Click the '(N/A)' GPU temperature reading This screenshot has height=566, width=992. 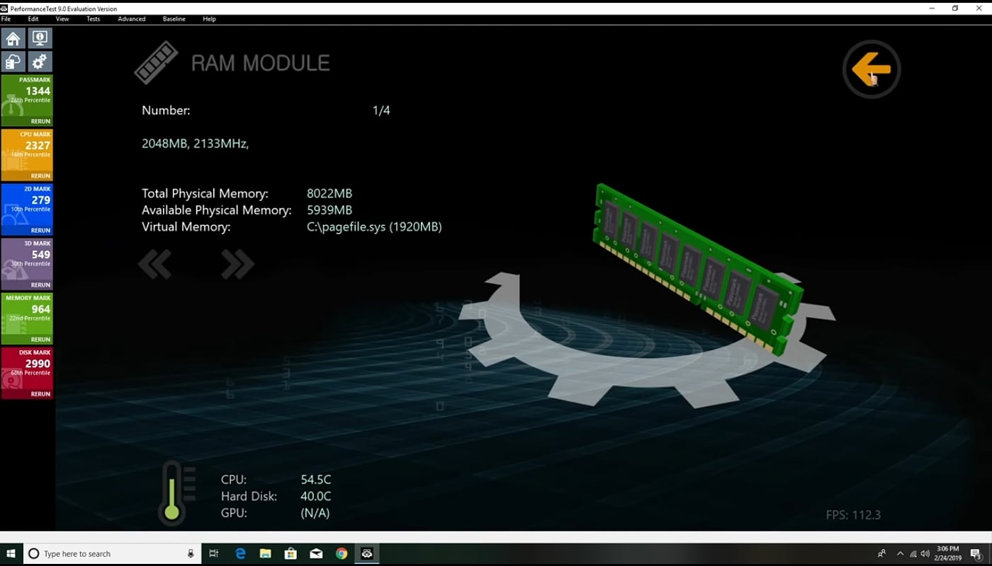click(x=315, y=514)
